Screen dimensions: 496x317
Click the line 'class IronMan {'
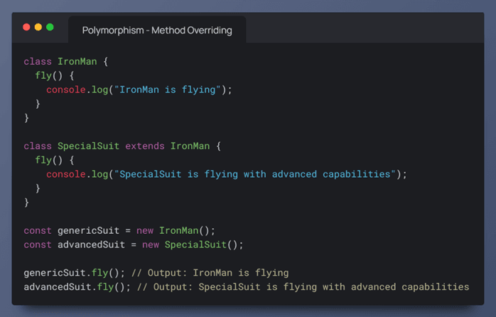[x=66, y=61]
